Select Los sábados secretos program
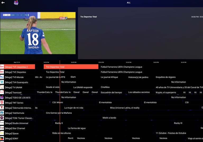The image size is (203, 142). [x=139, y=92]
